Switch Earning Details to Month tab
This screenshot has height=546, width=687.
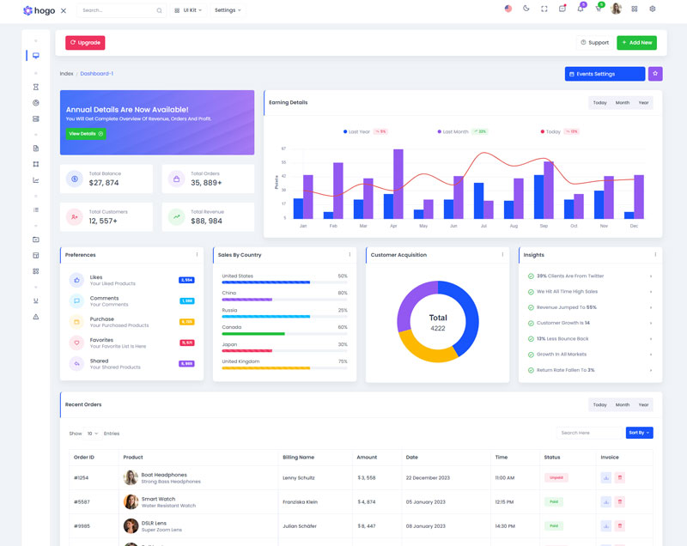tap(622, 102)
